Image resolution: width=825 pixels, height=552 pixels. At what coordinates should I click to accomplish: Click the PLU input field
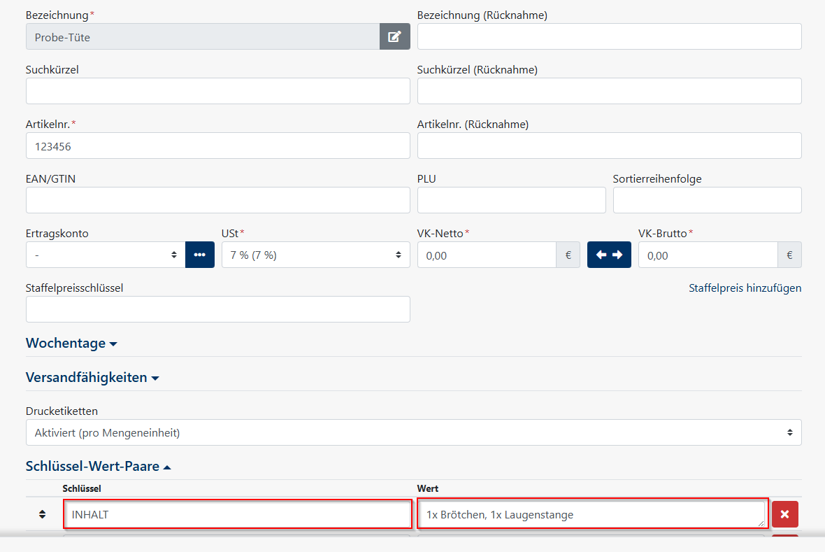coord(511,200)
